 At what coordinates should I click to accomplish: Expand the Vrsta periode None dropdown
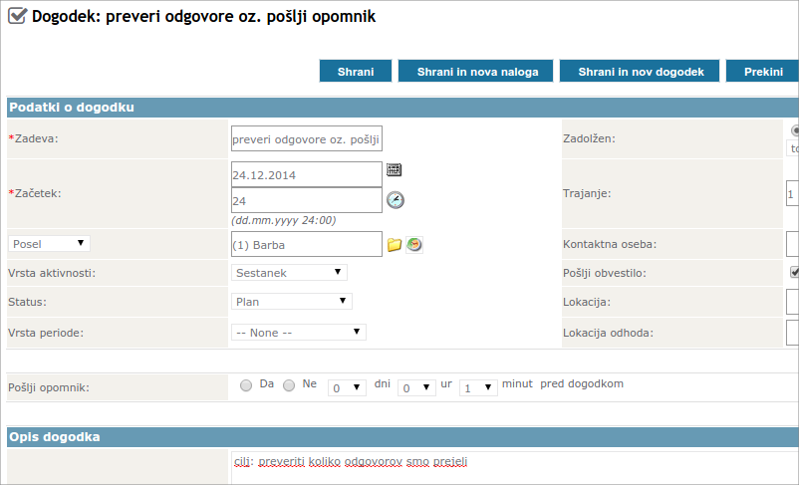coord(298,332)
